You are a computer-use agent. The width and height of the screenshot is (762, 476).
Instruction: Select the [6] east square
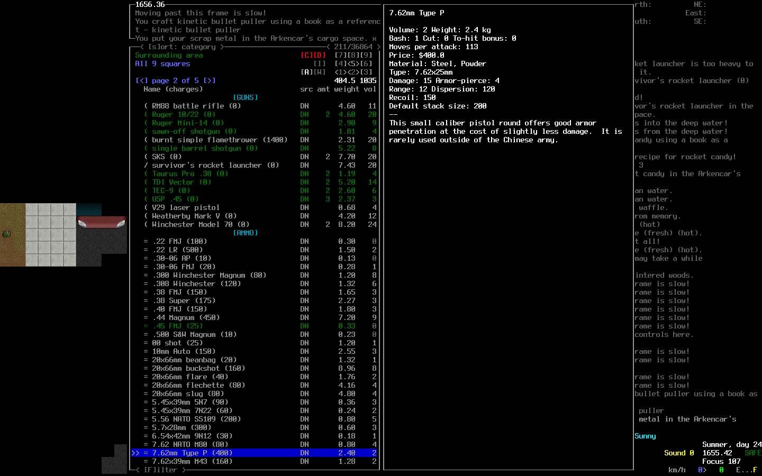tap(366, 63)
